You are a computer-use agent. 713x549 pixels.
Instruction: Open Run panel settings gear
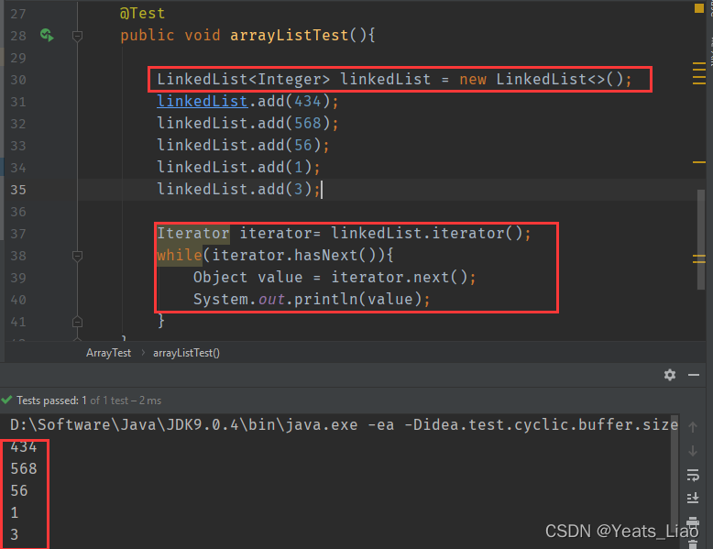click(669, 375)
